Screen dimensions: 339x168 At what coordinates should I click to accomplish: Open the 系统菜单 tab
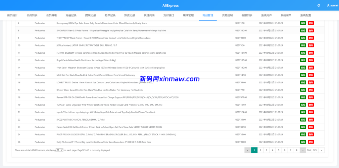[x=286, y=15]
